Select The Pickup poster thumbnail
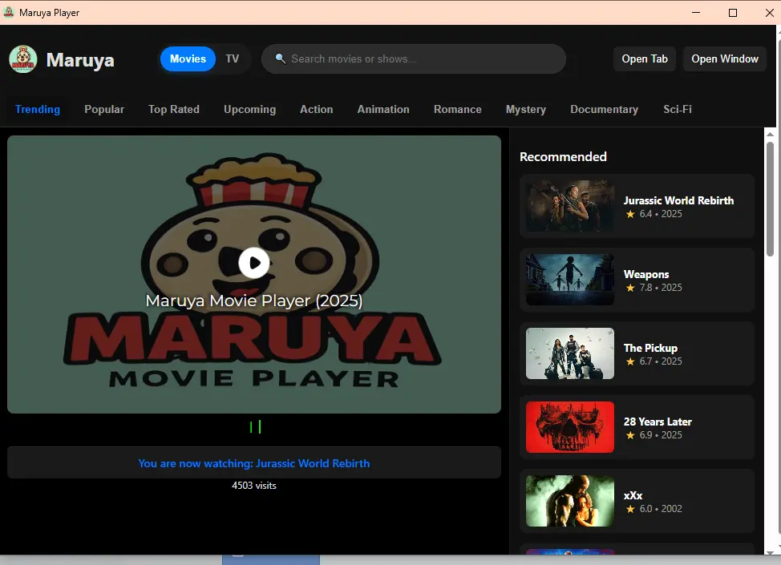781x565 pixels. click(570, 353)
